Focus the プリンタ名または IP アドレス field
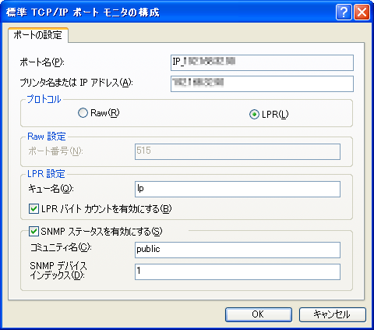 point(262,83)
